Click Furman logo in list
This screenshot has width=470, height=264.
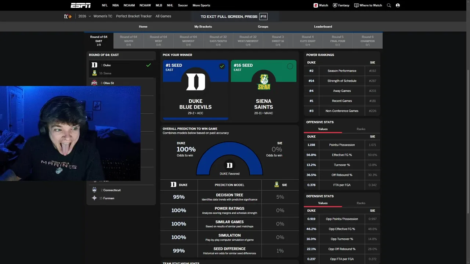pos(94,198)
